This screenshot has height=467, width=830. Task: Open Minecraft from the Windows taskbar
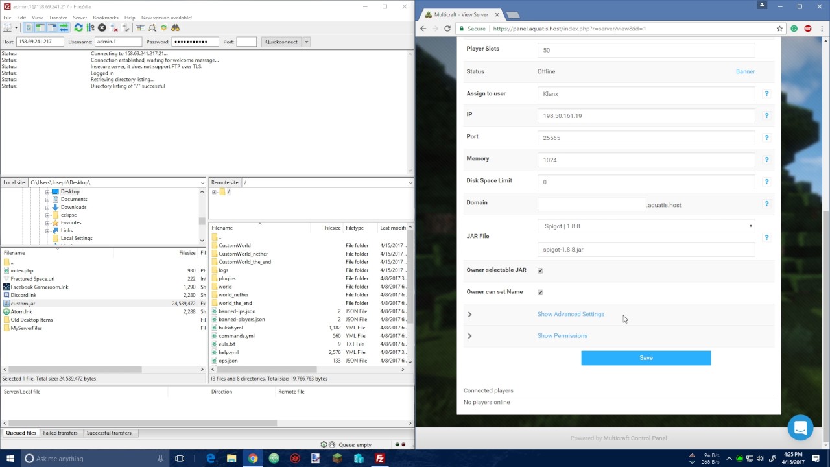(337, 459)
